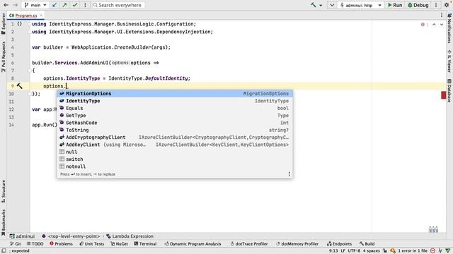
Task: Pick the null postfix template
Action: [175, 152]
